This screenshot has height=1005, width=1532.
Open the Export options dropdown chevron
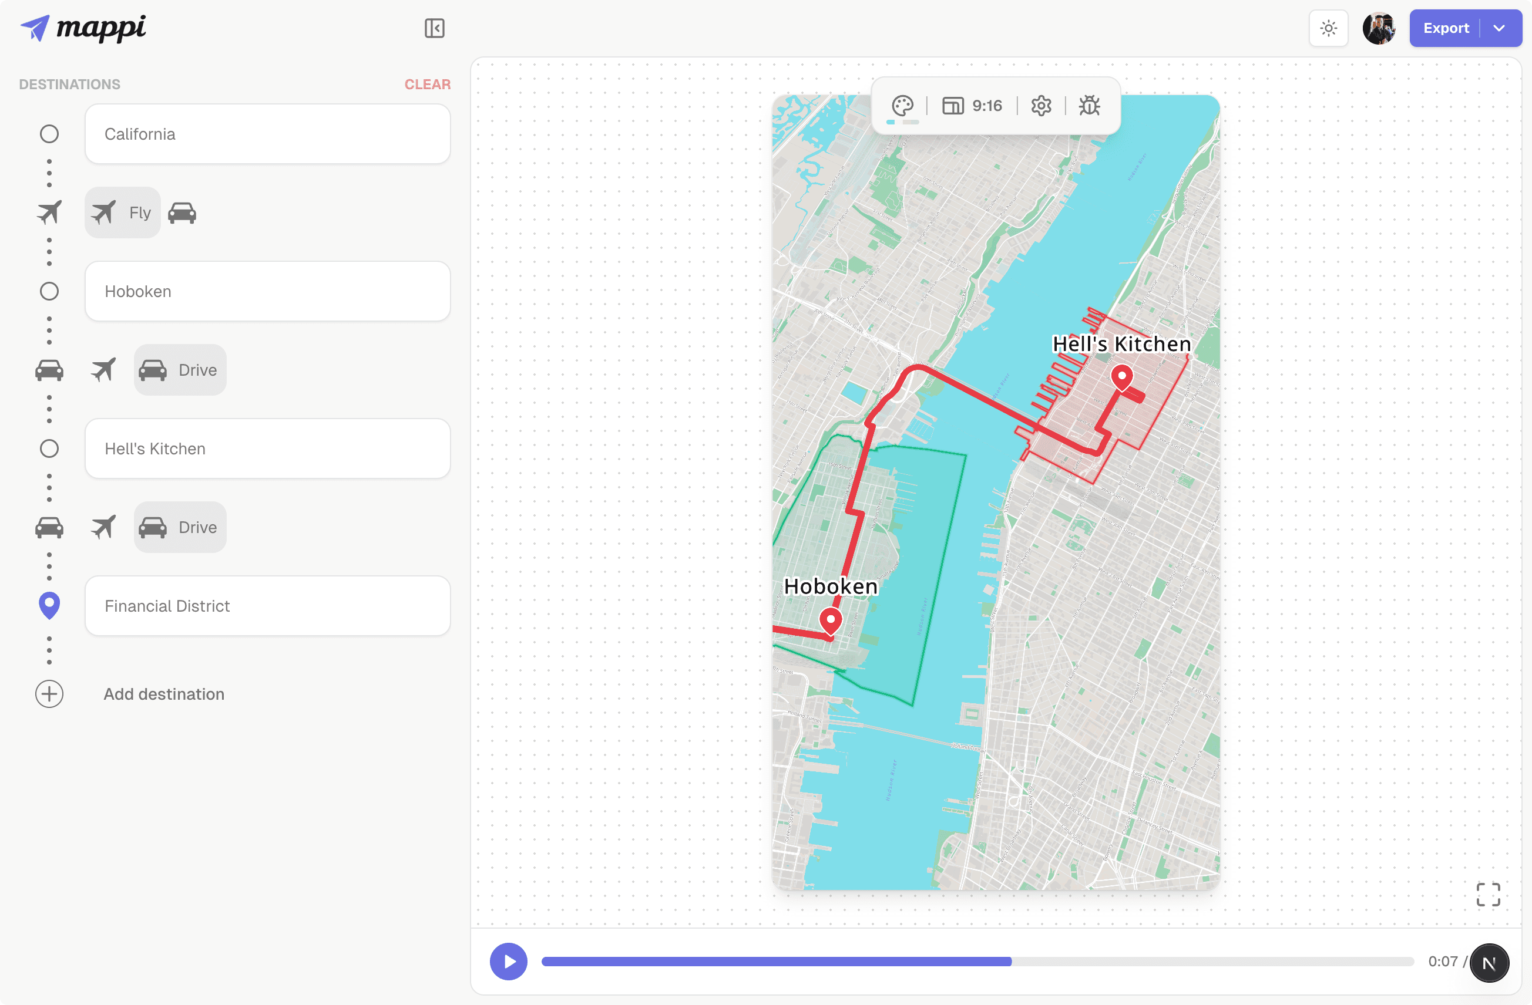point(1500,28)
